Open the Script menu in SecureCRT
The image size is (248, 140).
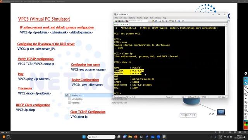tap(146, 18)
